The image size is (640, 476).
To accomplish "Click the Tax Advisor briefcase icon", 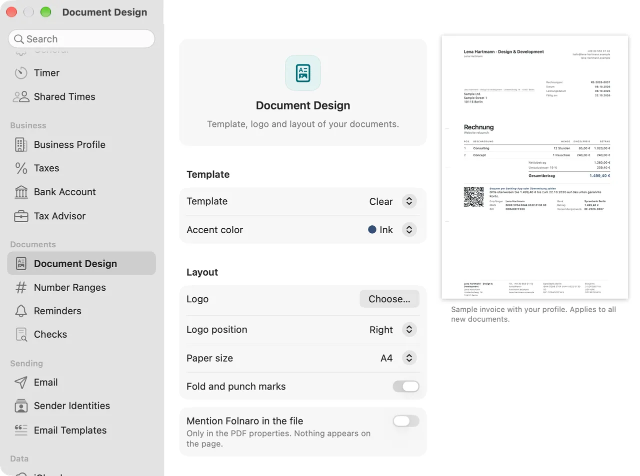I will pos(21,216).
